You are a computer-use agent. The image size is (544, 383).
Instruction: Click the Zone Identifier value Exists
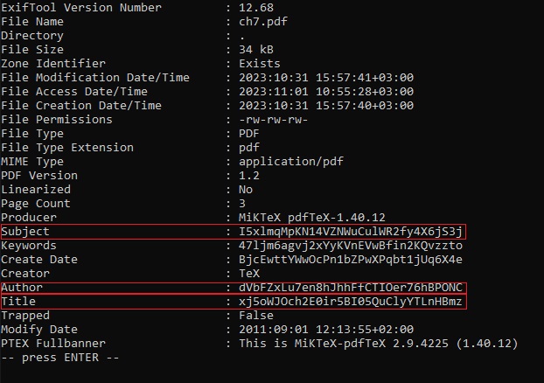point(260,64)
